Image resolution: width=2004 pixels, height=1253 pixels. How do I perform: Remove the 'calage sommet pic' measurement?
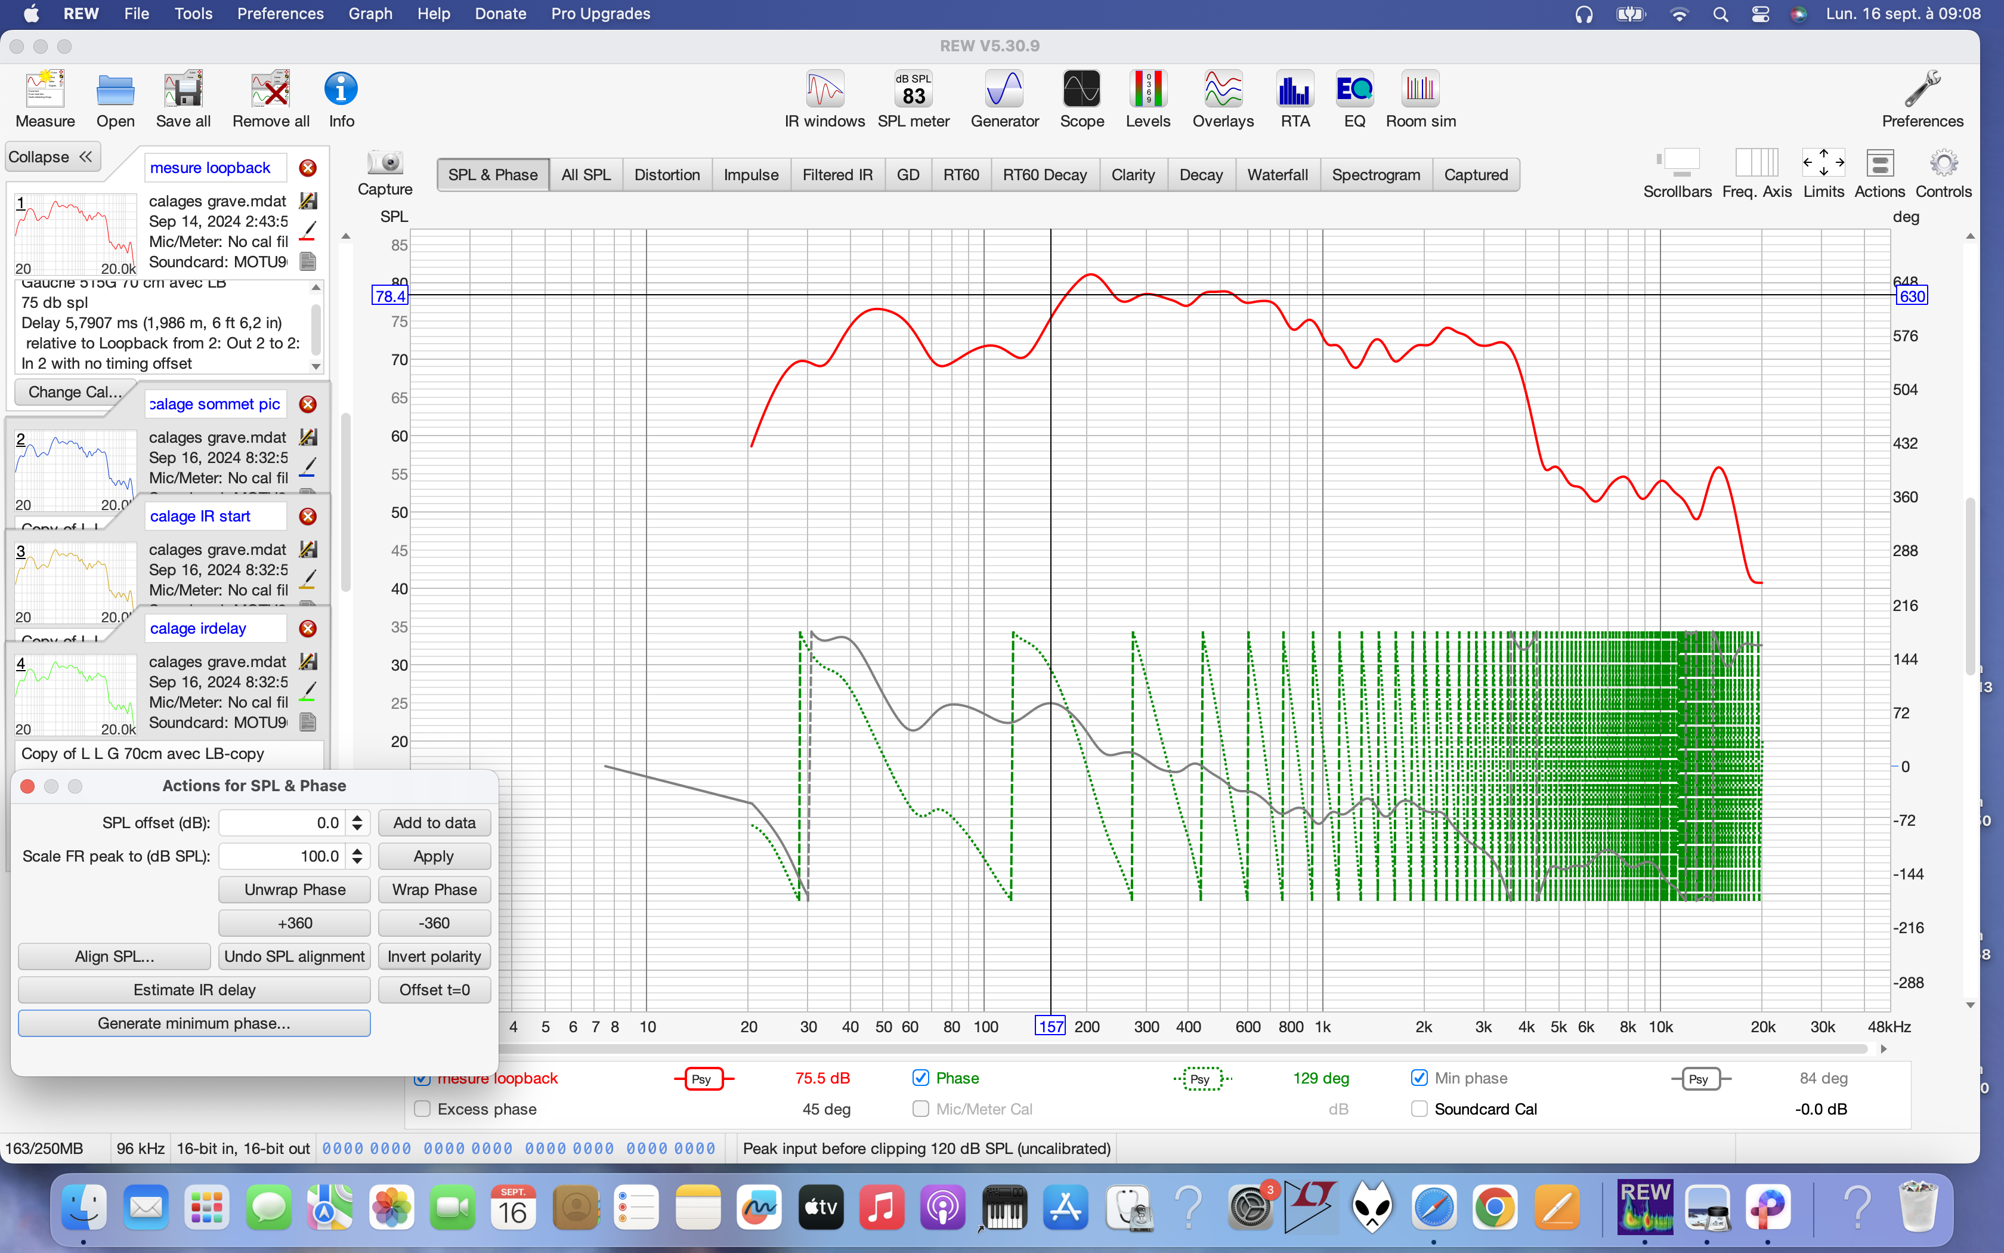coord(307,405)
